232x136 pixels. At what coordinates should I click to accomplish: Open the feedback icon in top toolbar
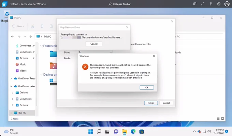pos(194,4)
